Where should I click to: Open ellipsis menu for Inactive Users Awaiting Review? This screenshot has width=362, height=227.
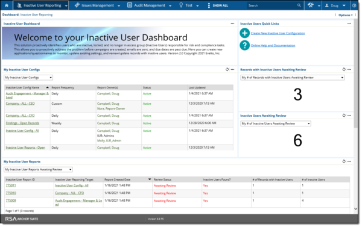[349, 115]
